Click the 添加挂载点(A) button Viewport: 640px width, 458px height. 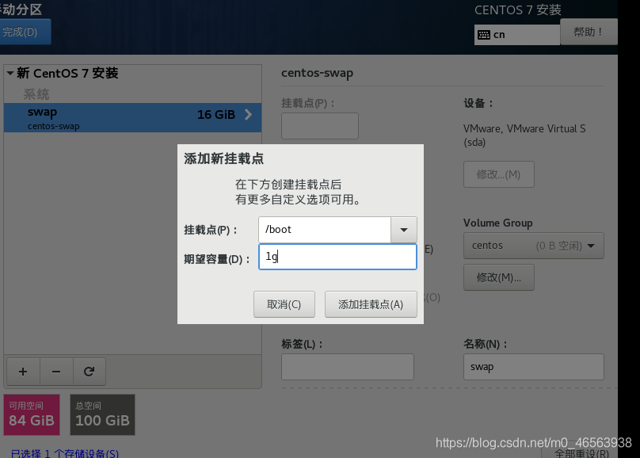[371, 303]
